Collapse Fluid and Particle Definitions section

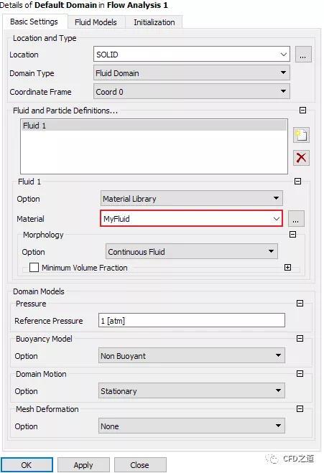[x=302, y=110]
